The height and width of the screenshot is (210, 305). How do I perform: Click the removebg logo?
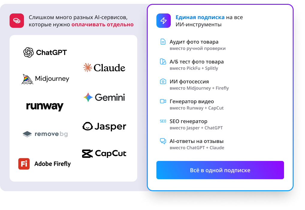click(45, 134)
